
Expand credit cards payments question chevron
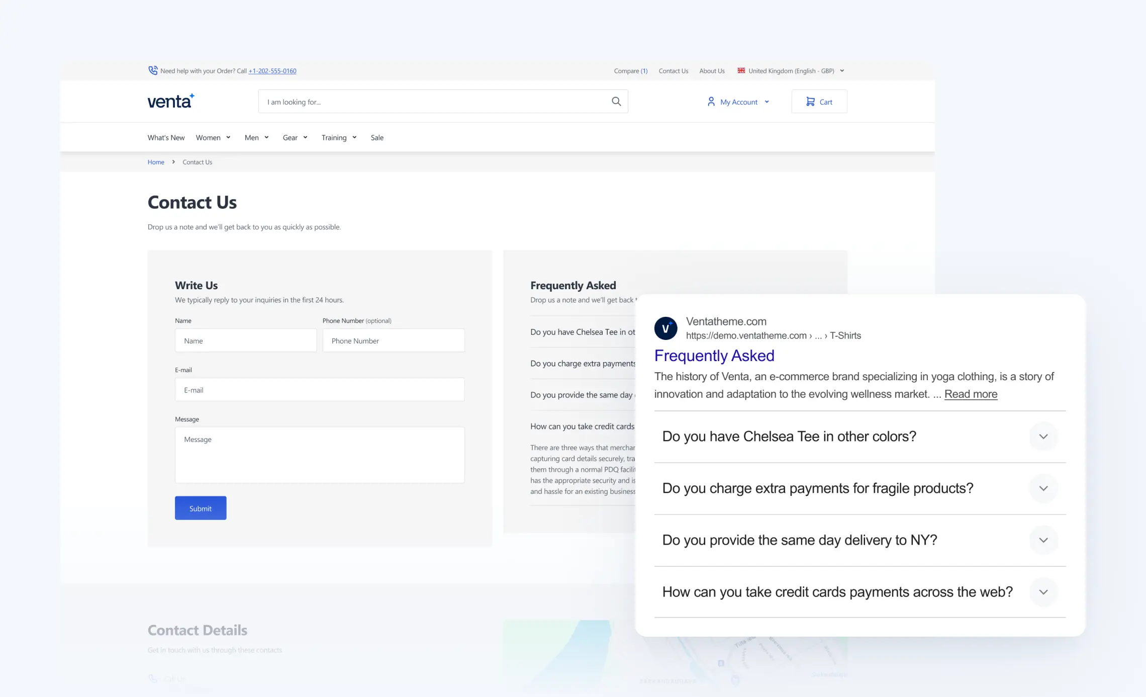pos(1043,592)
